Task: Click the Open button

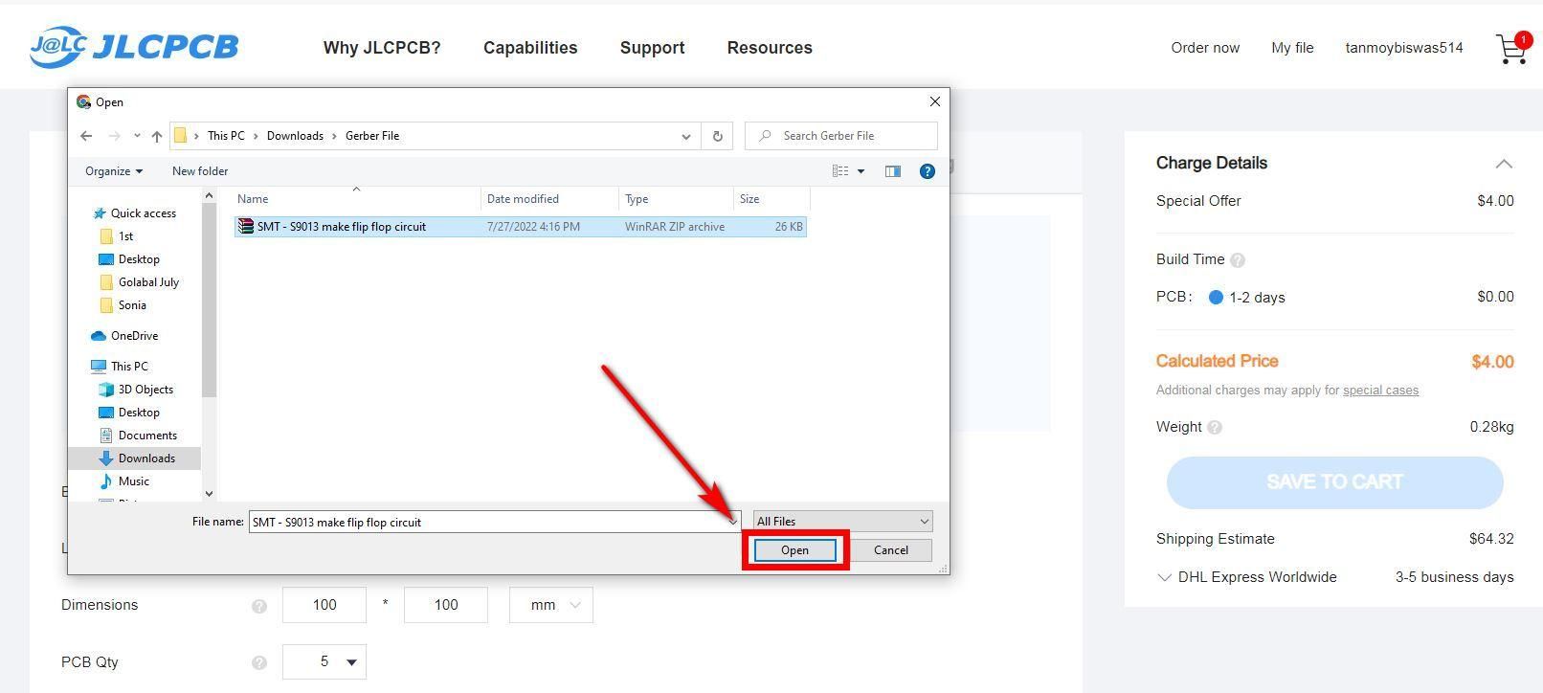Action: (x=794, y=550)
